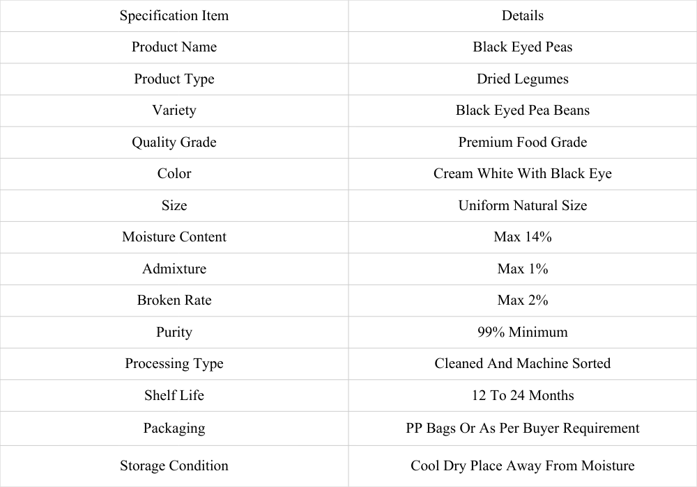
Task: Click the Specification Item header cell
Action: pyautogui.click(x=174, y=16)
